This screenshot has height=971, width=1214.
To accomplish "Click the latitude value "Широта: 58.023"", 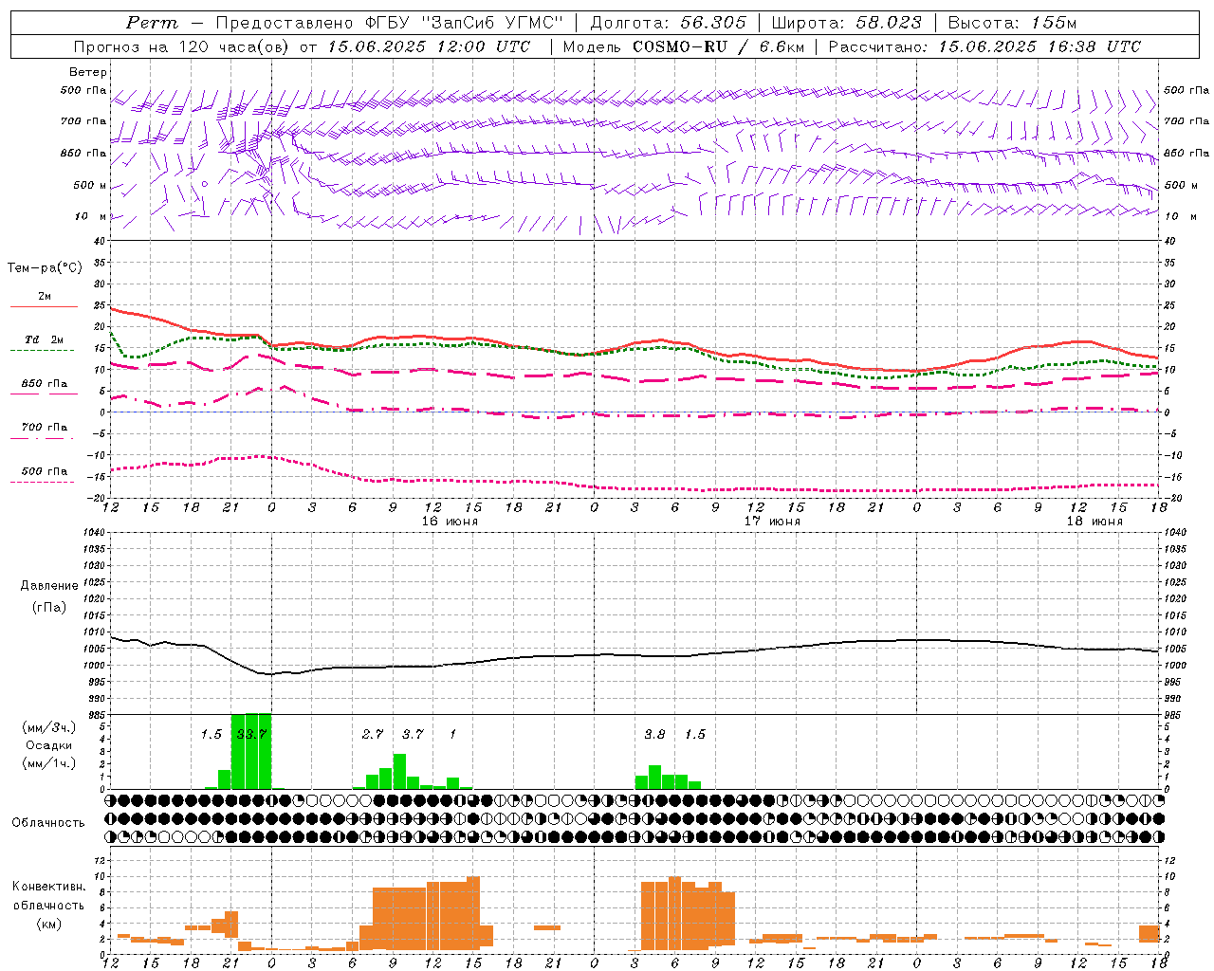I will (846, 23).
